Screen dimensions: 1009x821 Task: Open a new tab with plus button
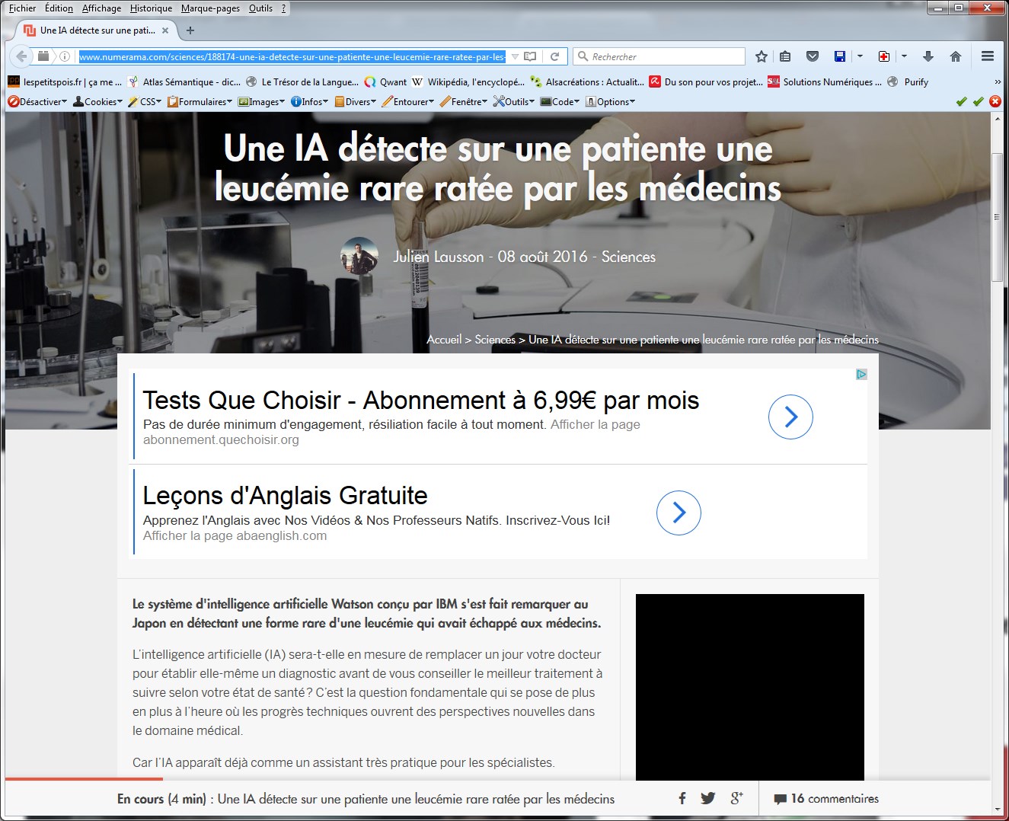click(x=190, y=30)
